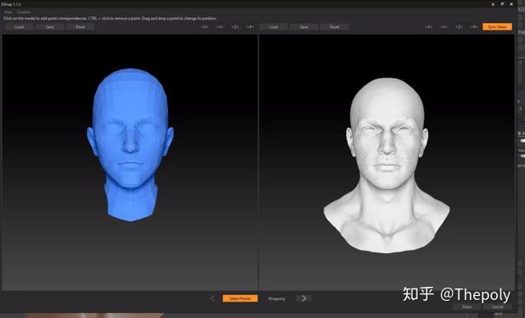Select the Select Points step tab

coord(240,298)
